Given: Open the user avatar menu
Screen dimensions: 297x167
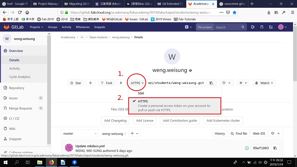Looking at the screenshot, I should pyautogui.click(x=282, y=27).
